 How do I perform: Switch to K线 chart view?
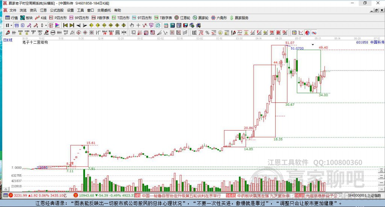click(41, 18)
